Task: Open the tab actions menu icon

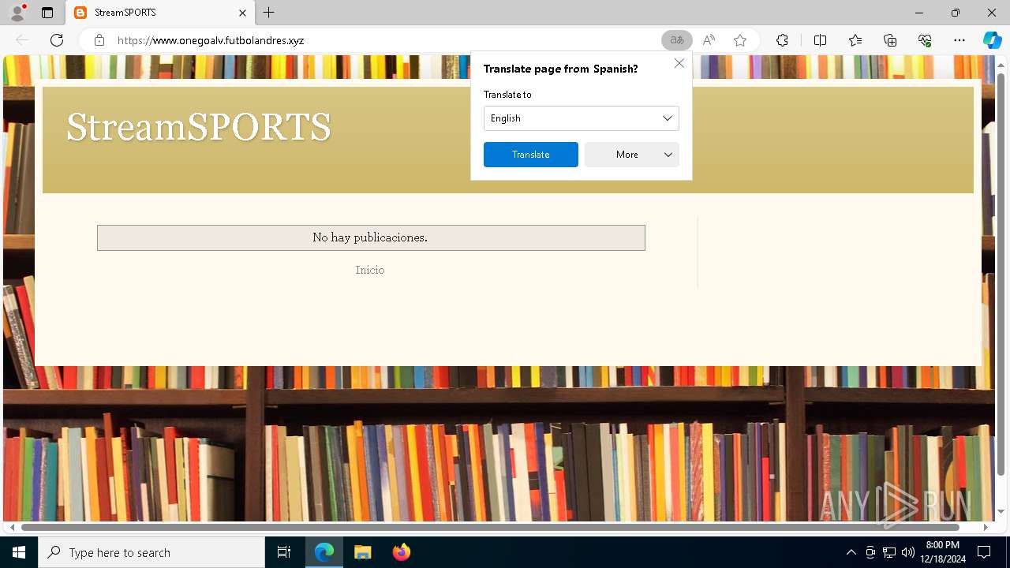Action: point(47,13)
